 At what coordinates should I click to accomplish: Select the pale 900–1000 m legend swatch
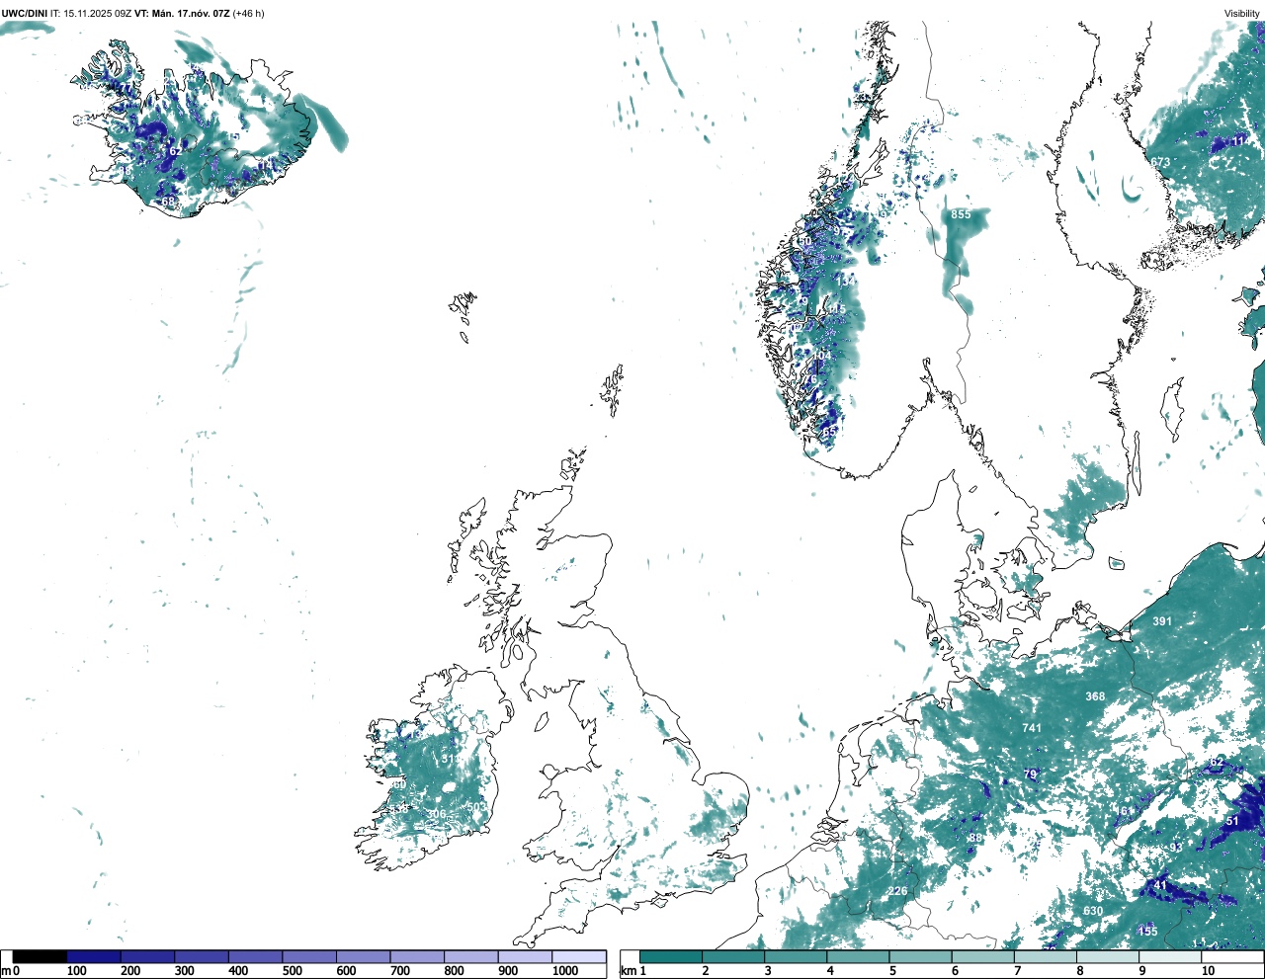pyautogui.click(x=525, y=957)
